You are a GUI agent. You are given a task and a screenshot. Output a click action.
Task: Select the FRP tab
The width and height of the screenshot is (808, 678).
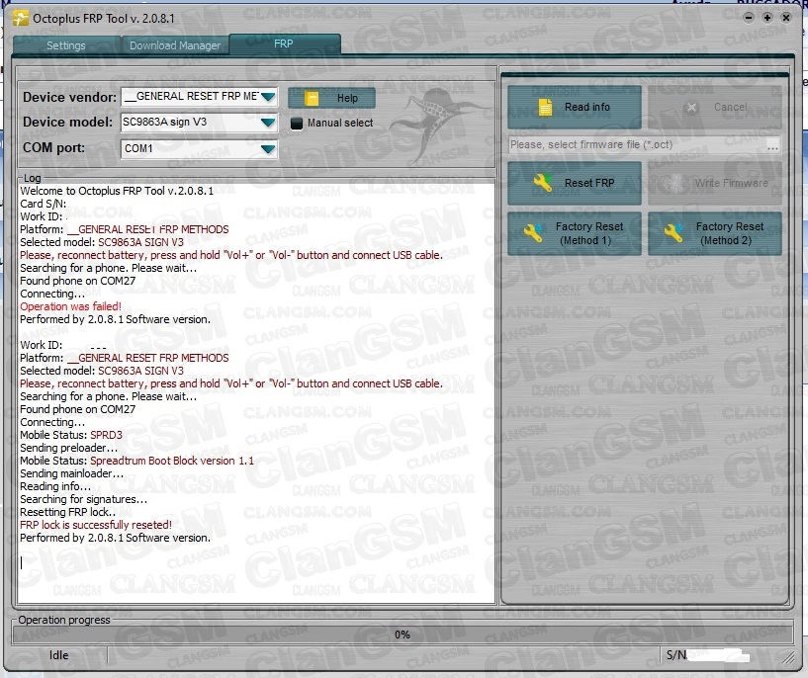click(284, 44)
